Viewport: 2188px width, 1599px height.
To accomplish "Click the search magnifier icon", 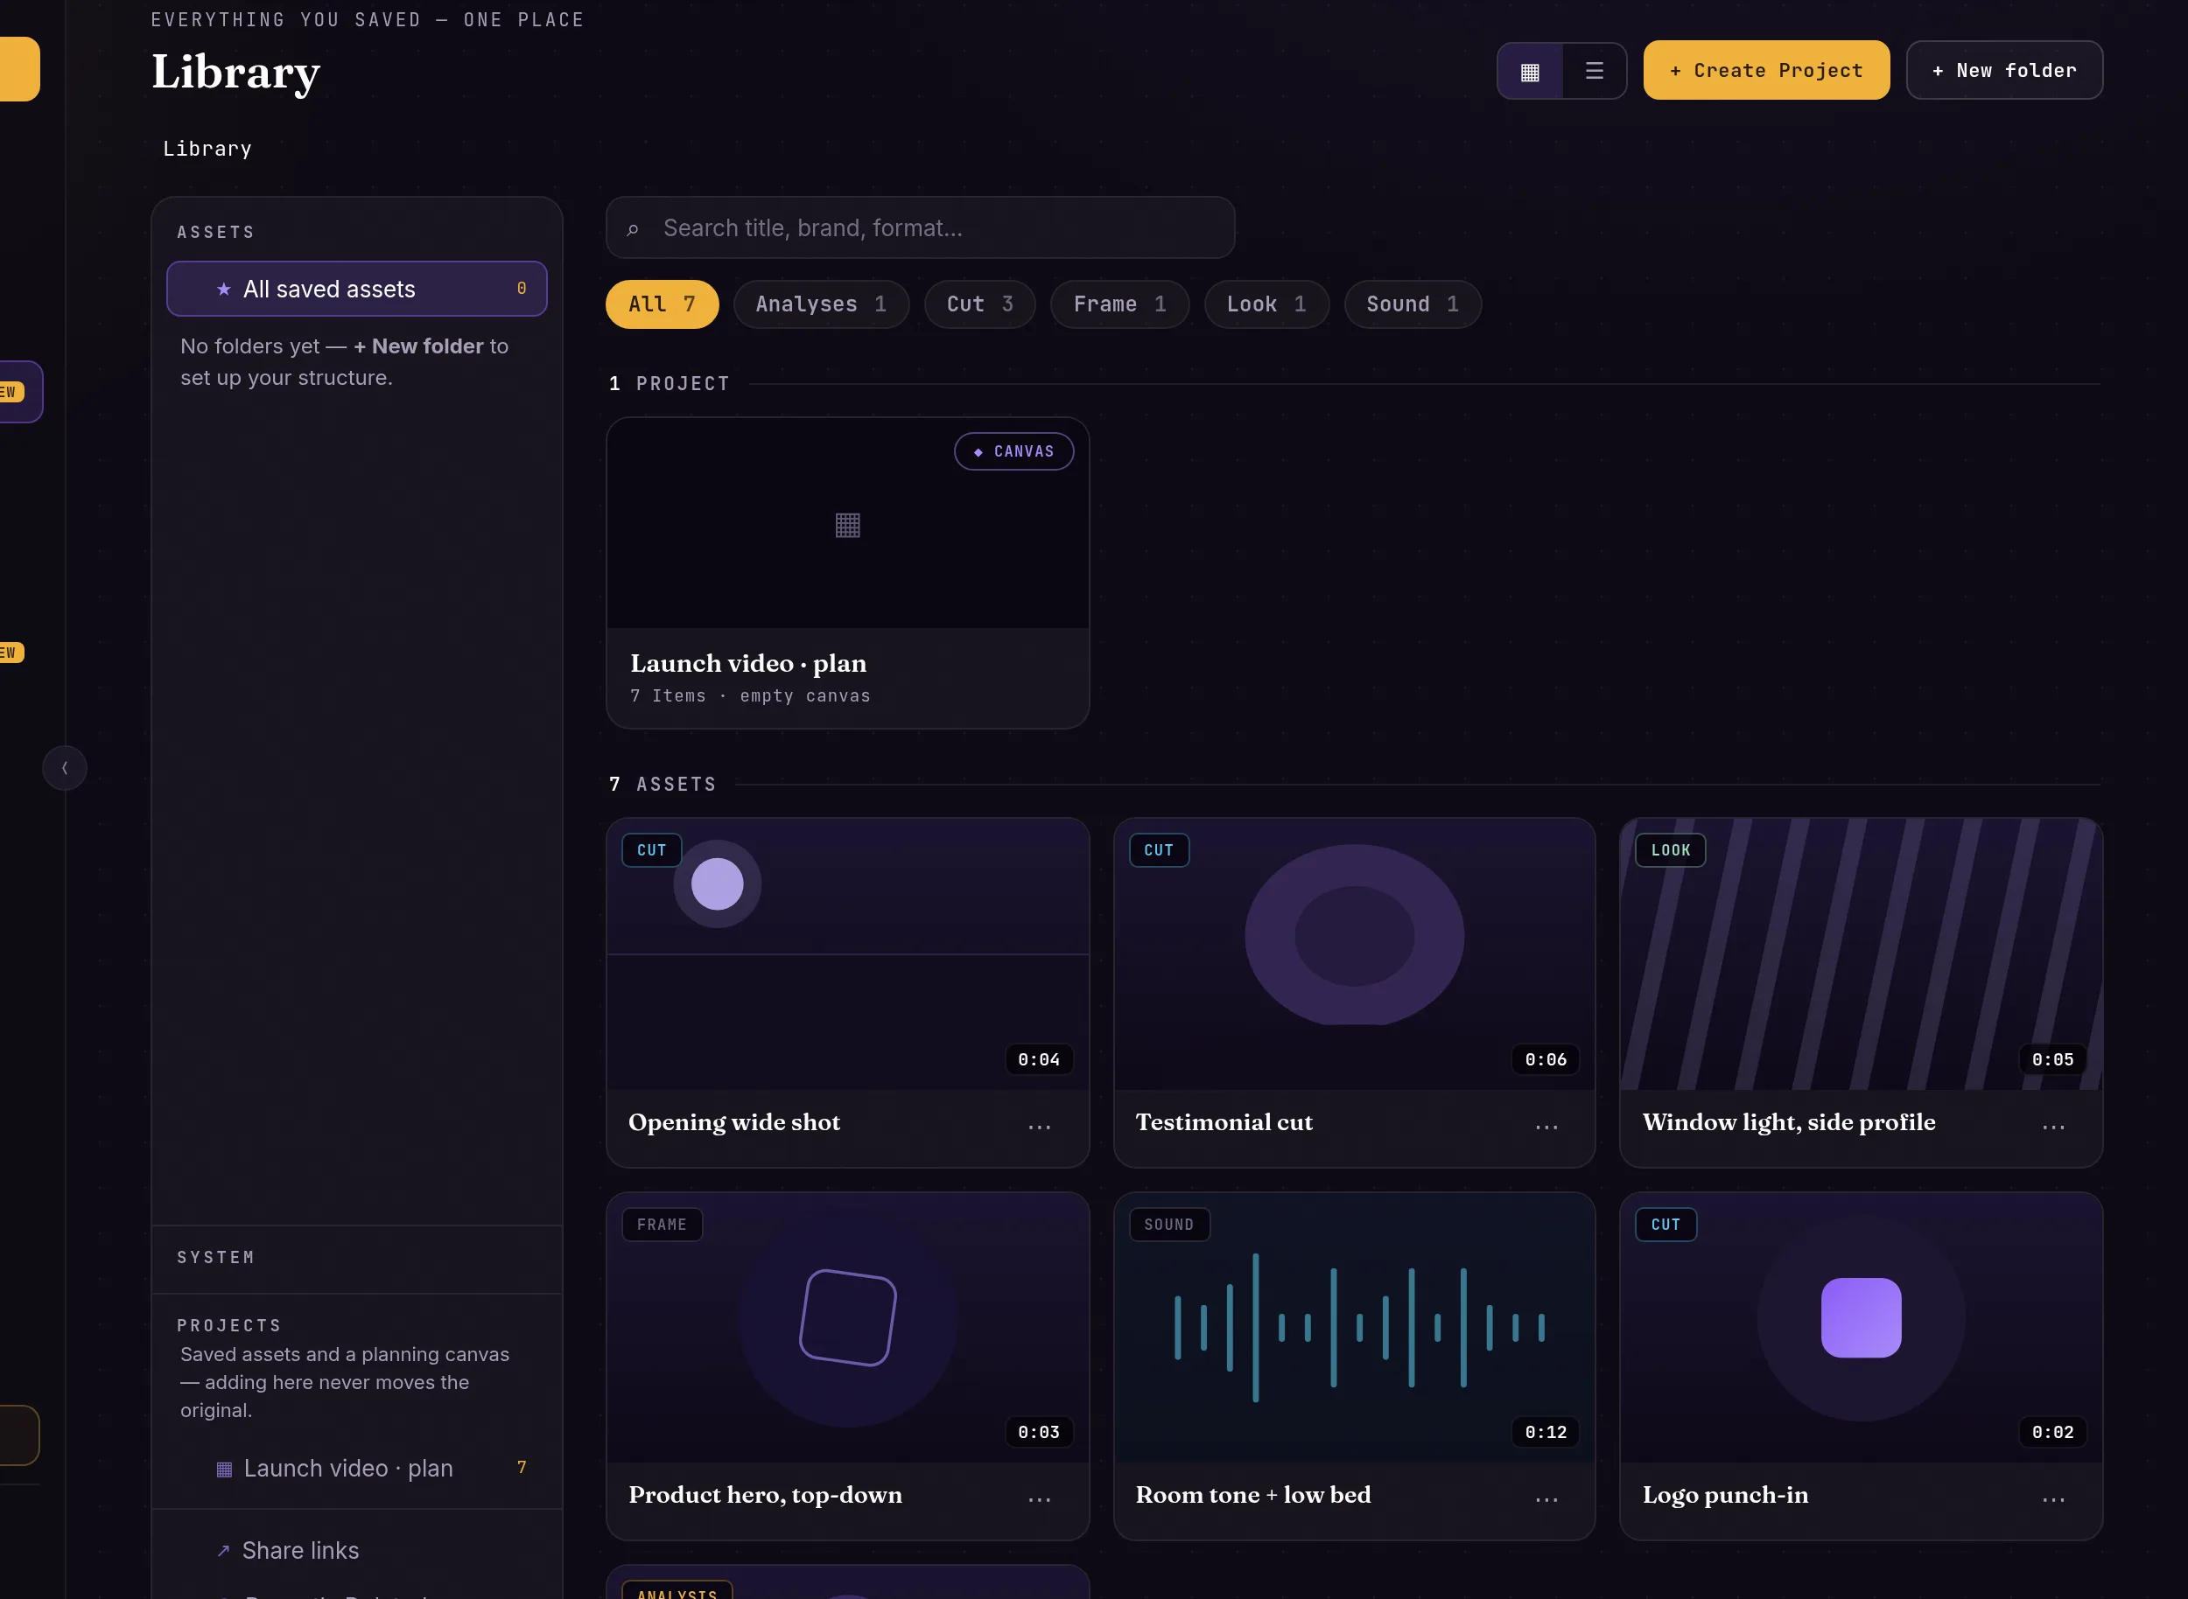I will pos(633,229).
